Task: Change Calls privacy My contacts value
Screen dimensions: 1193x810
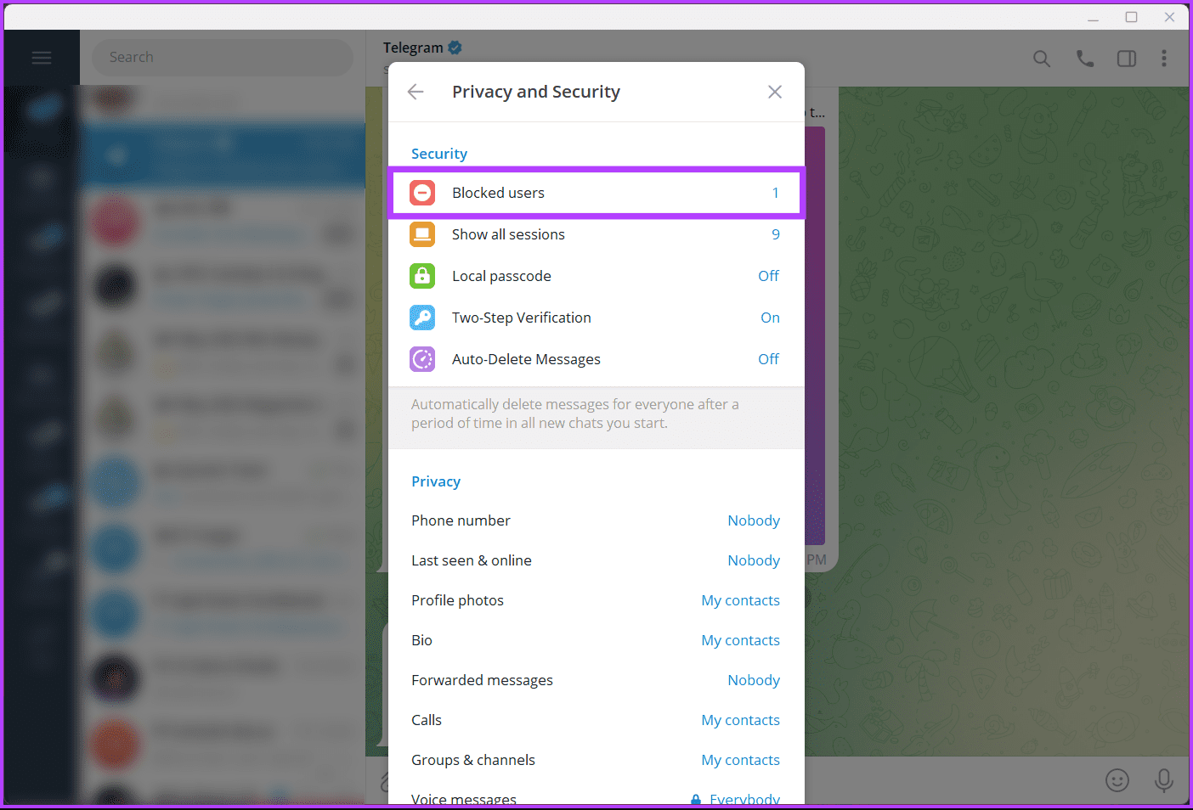Action: click(x=740, y=720)
